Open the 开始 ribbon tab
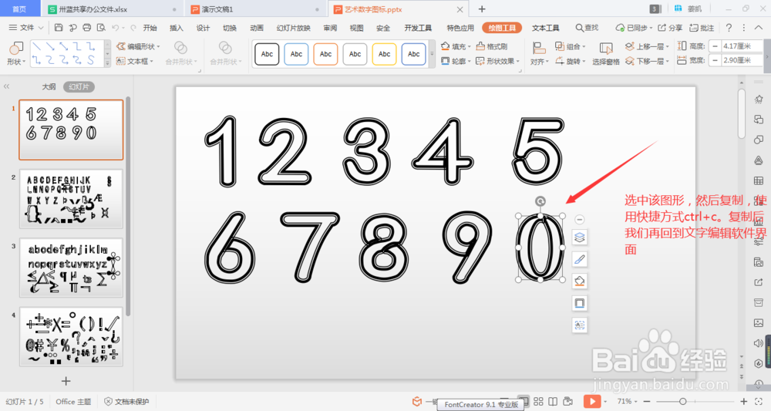Viewport: 771px width, 411px height. [150, 28]
